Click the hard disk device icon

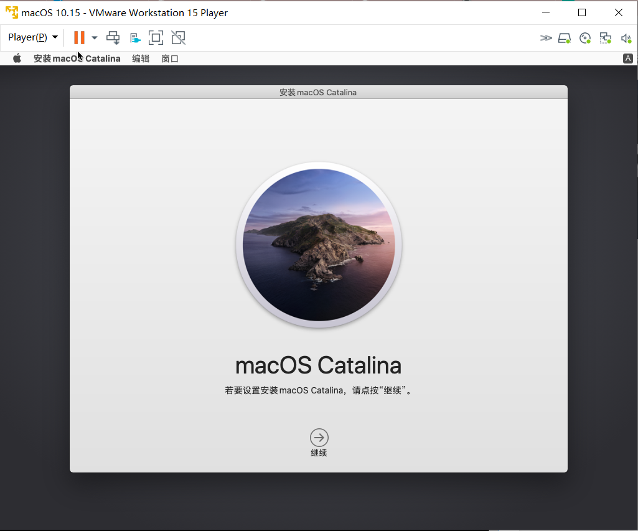565,38
